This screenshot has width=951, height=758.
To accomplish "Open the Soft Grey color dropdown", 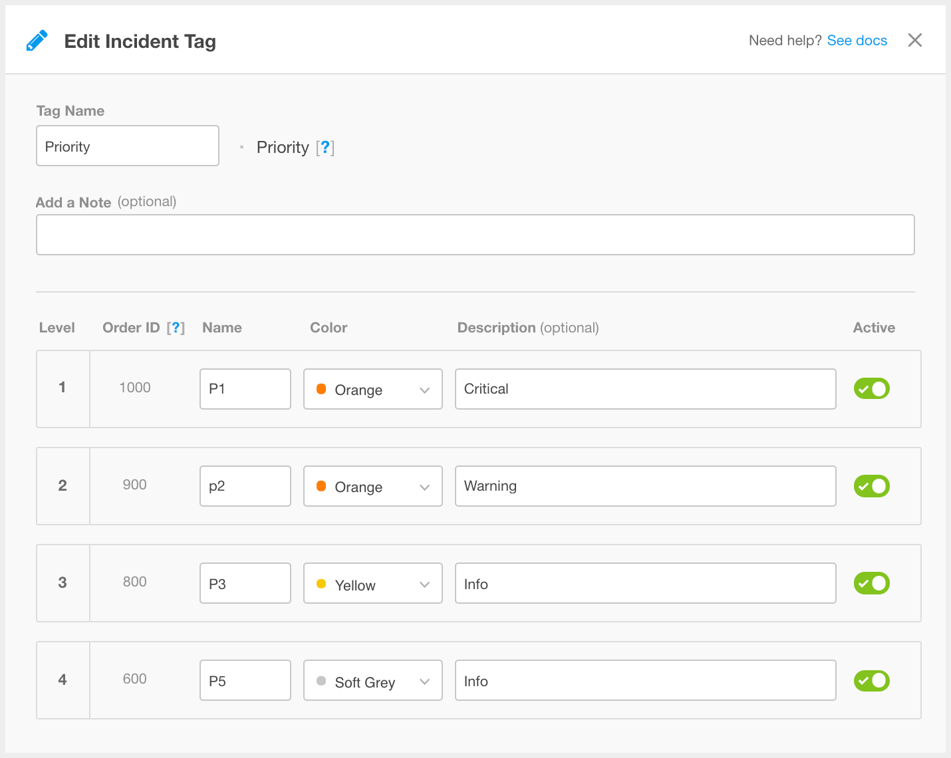I will tap(372, 680).
